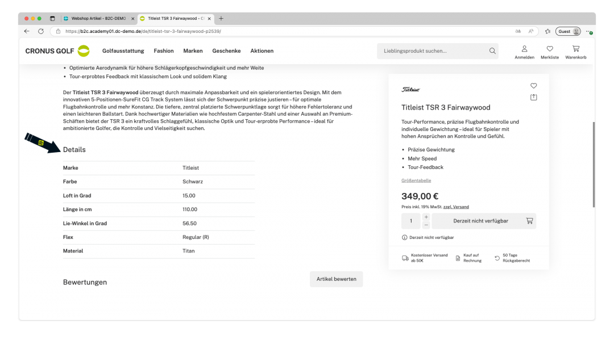Open browser settings and more menu
Screen dimensions: 614x345
(589, 31)
